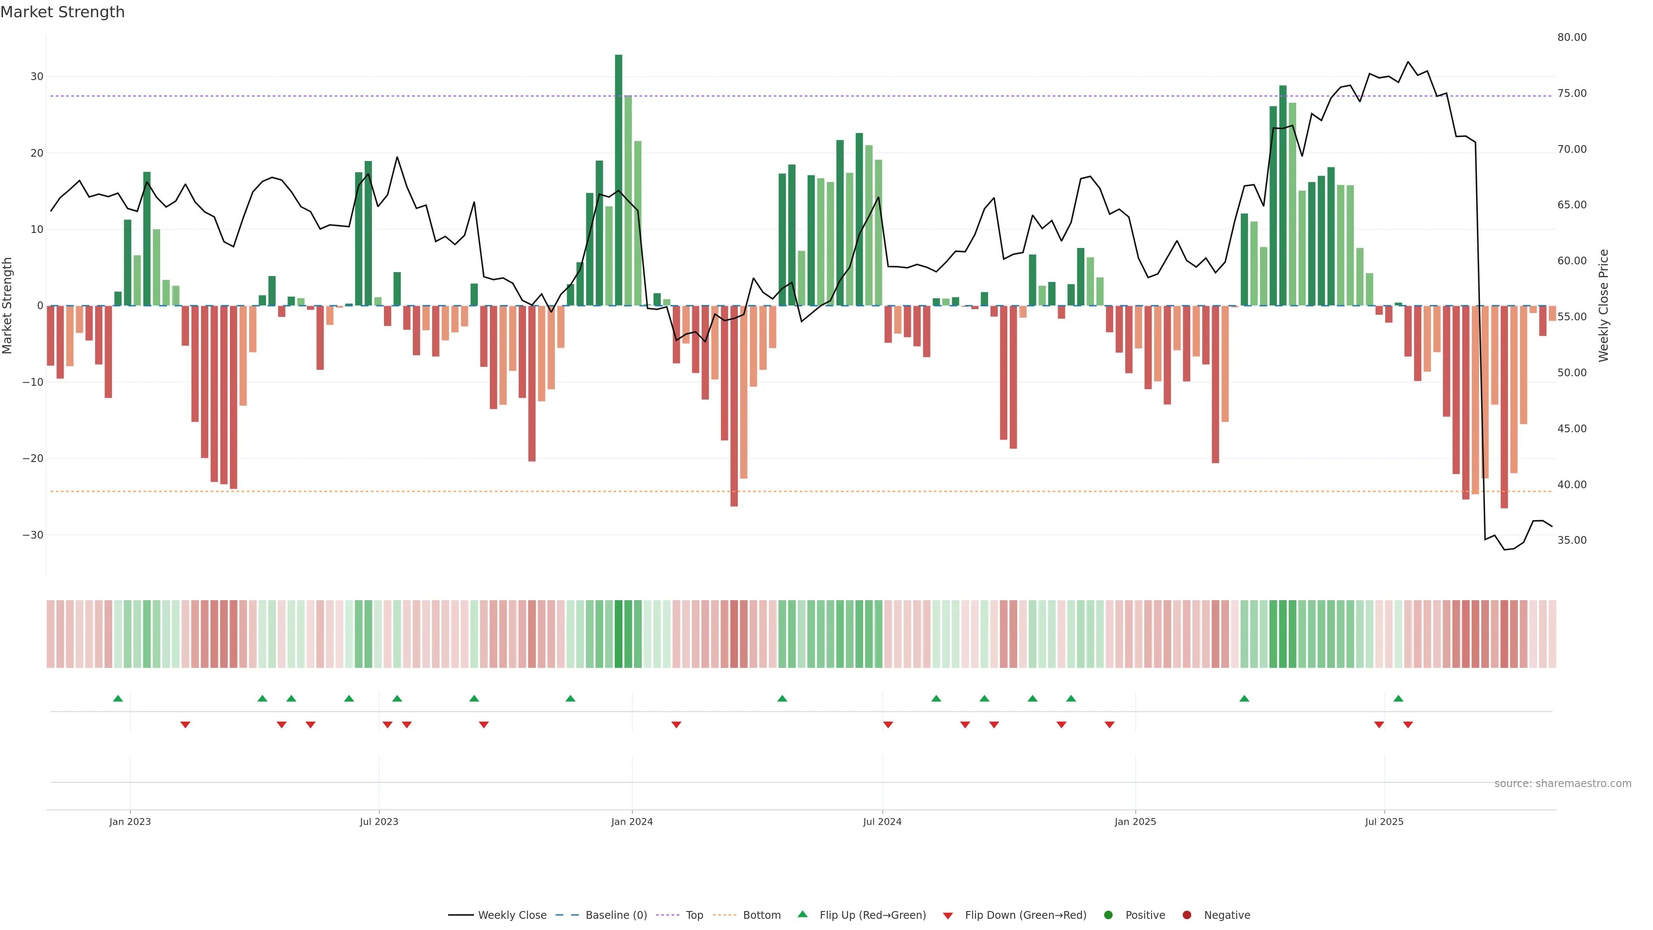Screen dimensions: 1653x930
Task: Click the Jul 2025 x-axis label
Action: coord(1384,821)
